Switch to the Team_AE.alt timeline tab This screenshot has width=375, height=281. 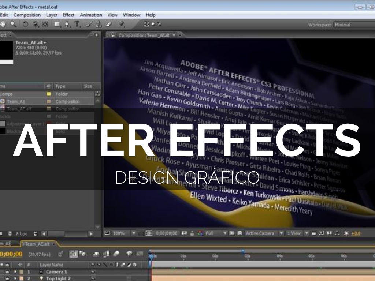click(36, 244)
